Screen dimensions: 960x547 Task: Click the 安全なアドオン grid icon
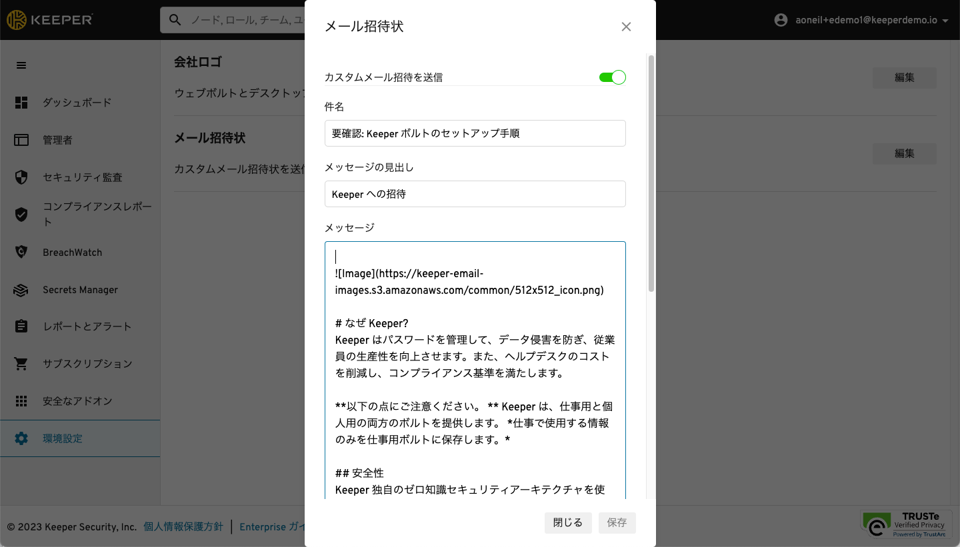pos(21,401)
